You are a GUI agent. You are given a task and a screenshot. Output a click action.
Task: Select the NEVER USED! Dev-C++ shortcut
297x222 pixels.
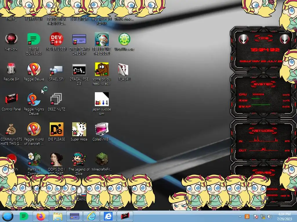click(56, 42)
